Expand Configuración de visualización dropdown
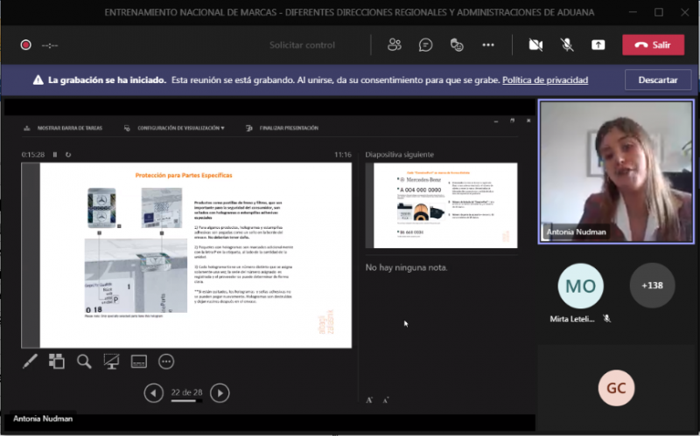Screen dimensions: 700x436 coord(174,128)
